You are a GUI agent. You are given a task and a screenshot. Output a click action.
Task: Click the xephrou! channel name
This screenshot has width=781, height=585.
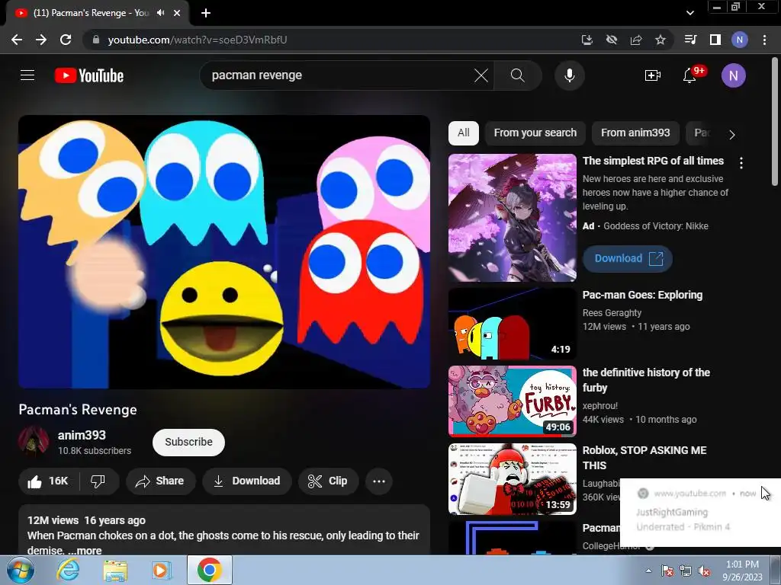(600, 406)
